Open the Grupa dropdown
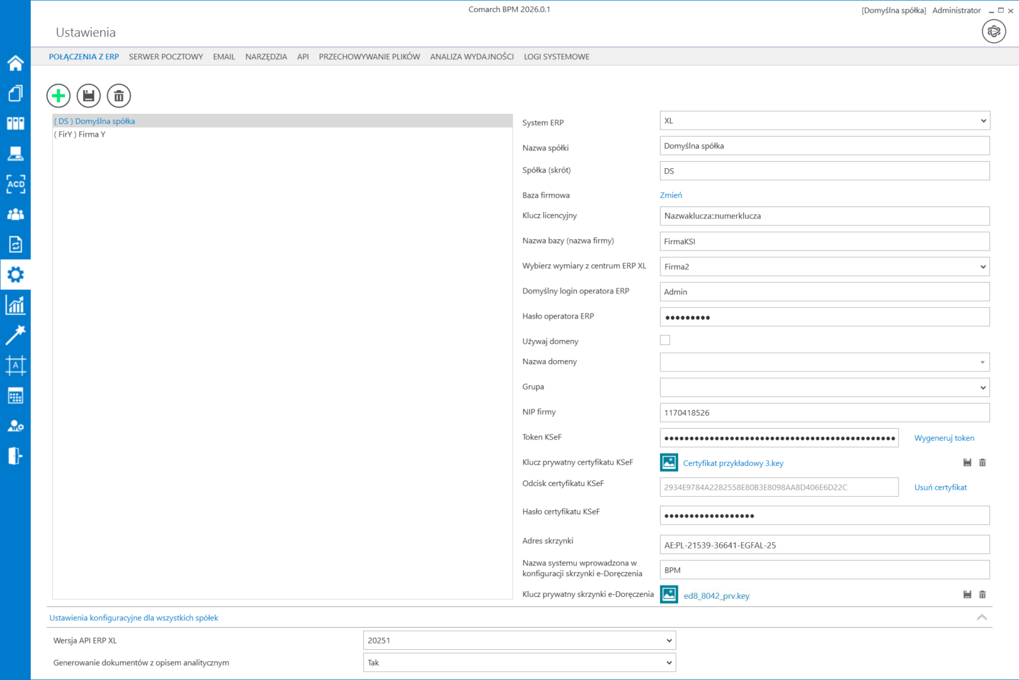 coord(824,387)
